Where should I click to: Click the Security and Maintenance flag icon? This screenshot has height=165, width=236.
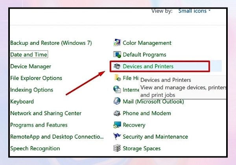click(117, 136)
